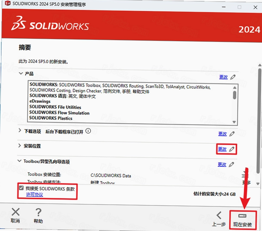This screenshot has height=231, width=262.
Task: Open the 许可协议 link
Action: tap(35, 194)
